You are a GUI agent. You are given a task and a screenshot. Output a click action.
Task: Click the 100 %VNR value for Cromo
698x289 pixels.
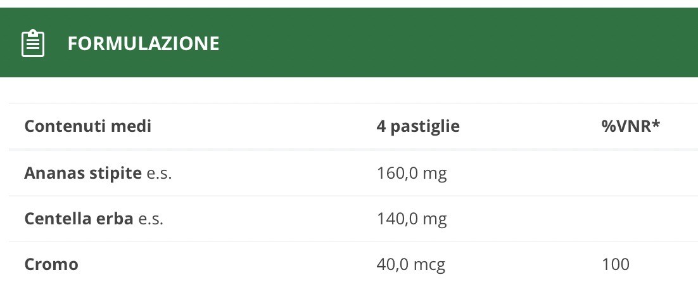616,265
